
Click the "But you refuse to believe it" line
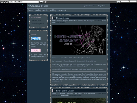74,61
